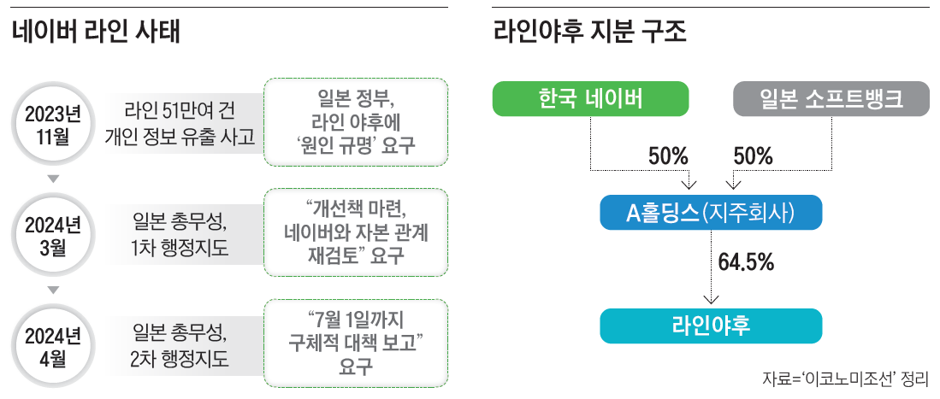Click the arrow pointing to 라인야후 box
The height and width of the screenshot is (399, 940).
[711, 298]
